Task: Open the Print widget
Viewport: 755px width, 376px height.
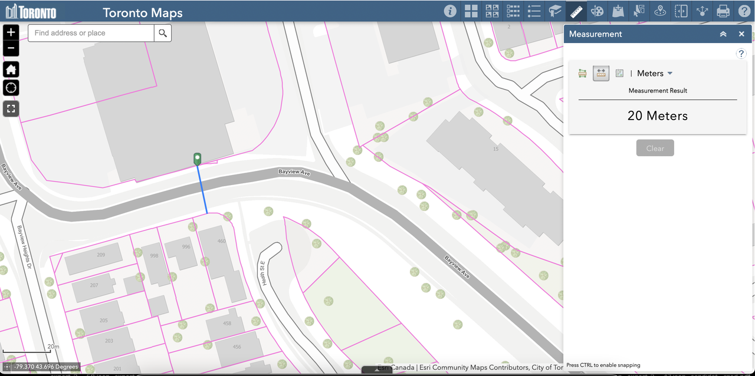Action: [723, 11]
